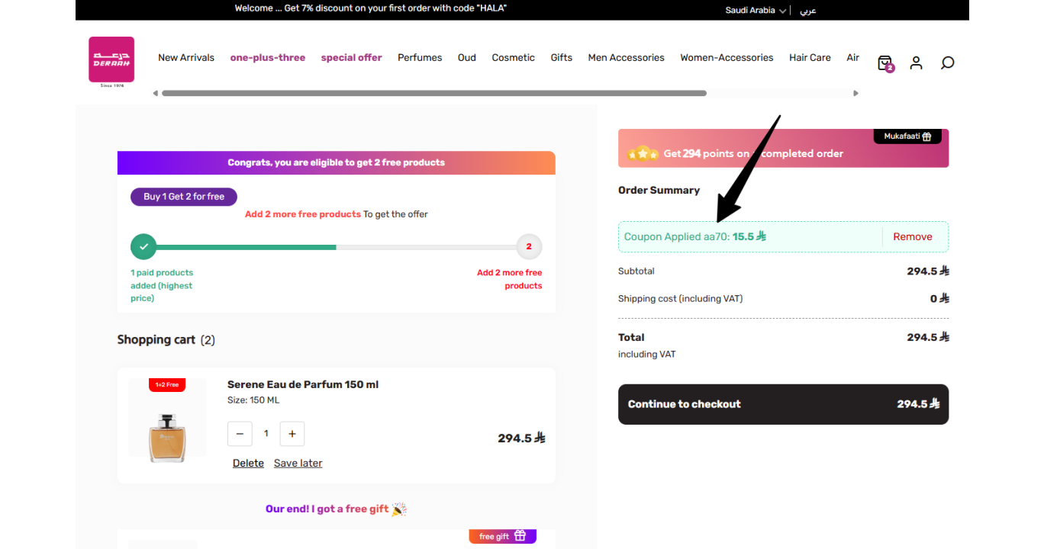Click the free gift label badge

tap(503, 536)
